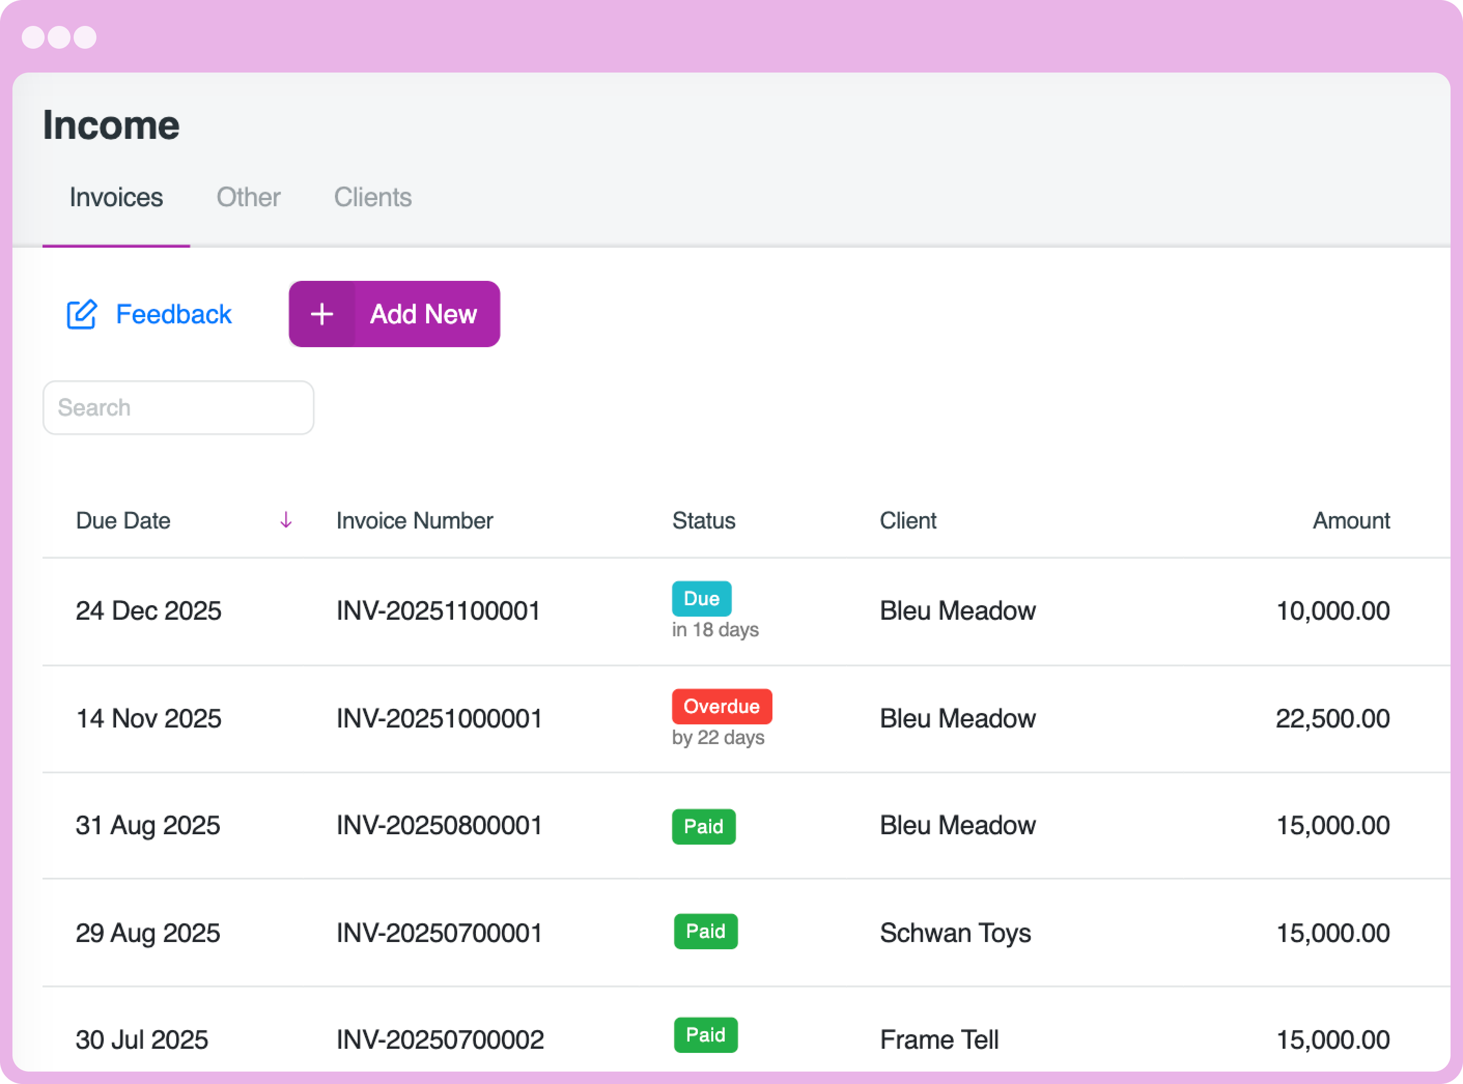This screenshot has height=1084, width=1463.
Task: Click the Feedback pencil icon
Action: tap(81, 315)
